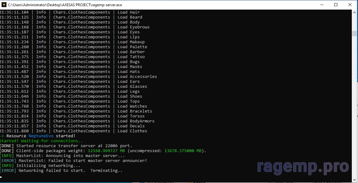Click the ragemp-server app icon in title bar
This screenshot has height=183, width=358.
(4, 5)
